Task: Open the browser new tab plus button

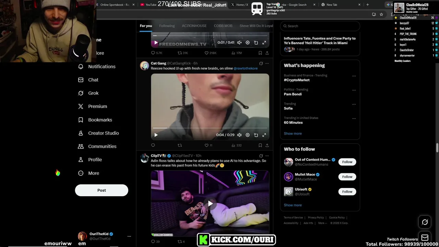Action: click(x=368, y=5)
